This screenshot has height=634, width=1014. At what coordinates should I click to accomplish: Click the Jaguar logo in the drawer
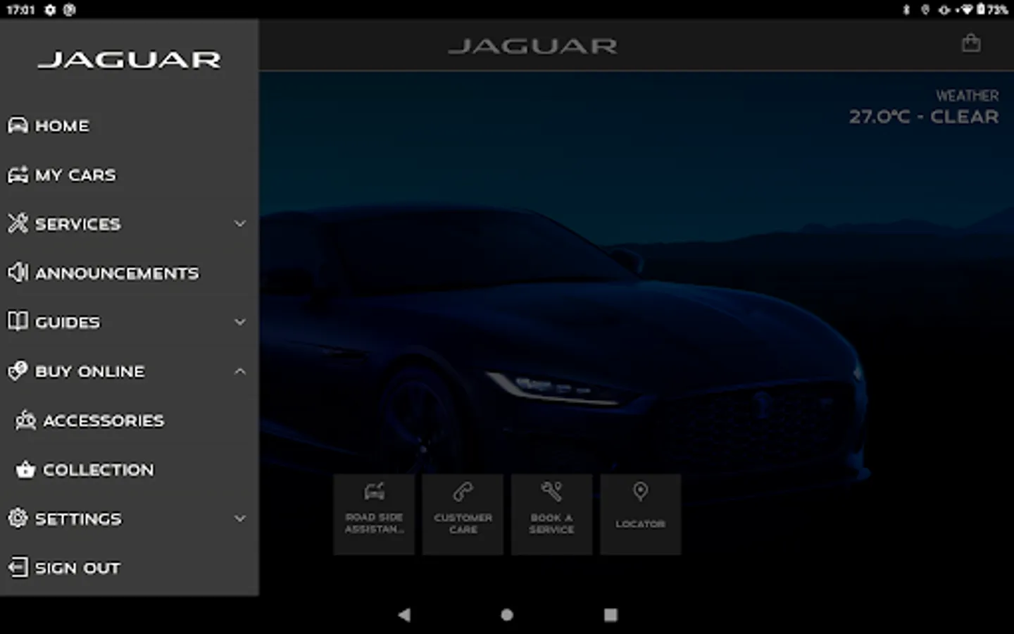pyautogui.click(x=129, y=60)
